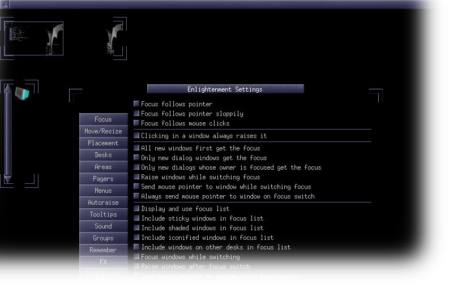Viewport: 453px width, 297px height.
Task: Click the iconbox scroll up arrow
Action: 8,88
